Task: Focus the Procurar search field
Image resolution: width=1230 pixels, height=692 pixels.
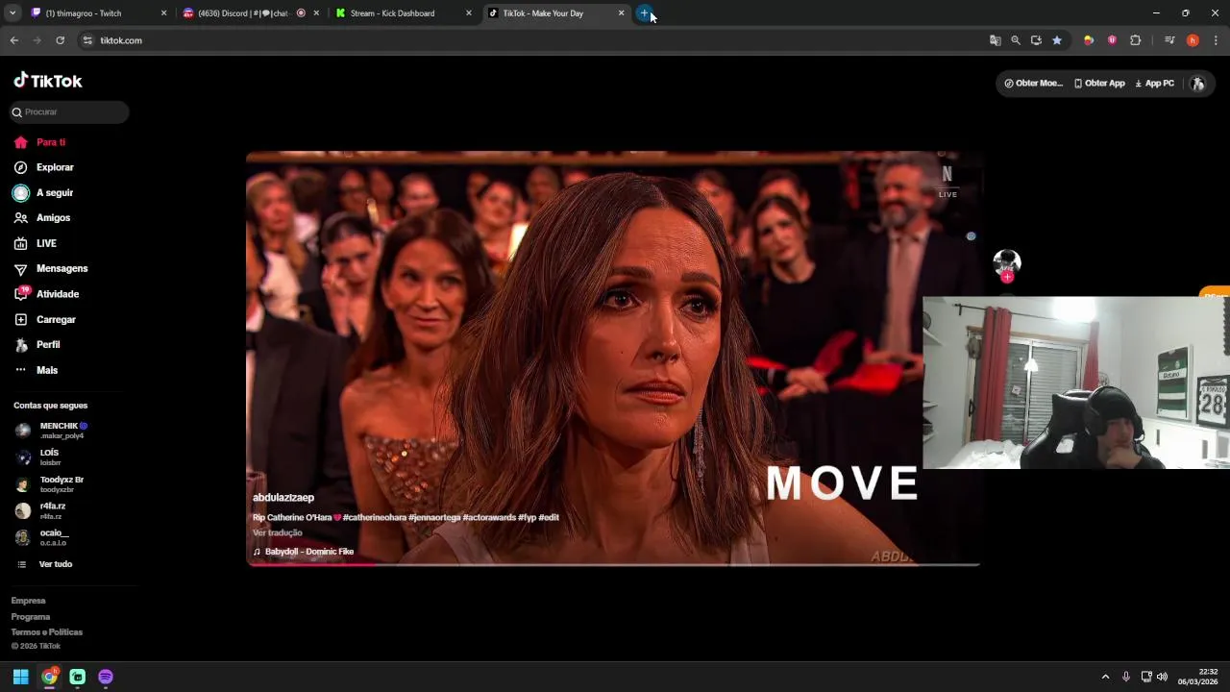Action: (69, 112)
